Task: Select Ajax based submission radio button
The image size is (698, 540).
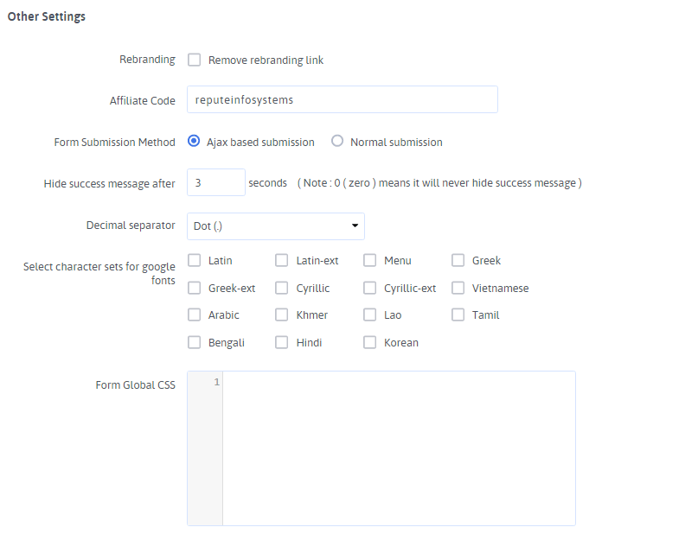Action: coord(195,142)
